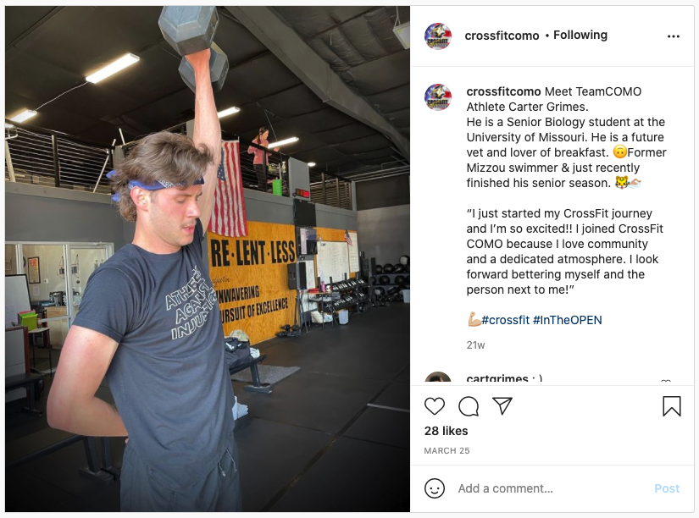
Task: Like the post with heart icon
Action: [434, 406]
